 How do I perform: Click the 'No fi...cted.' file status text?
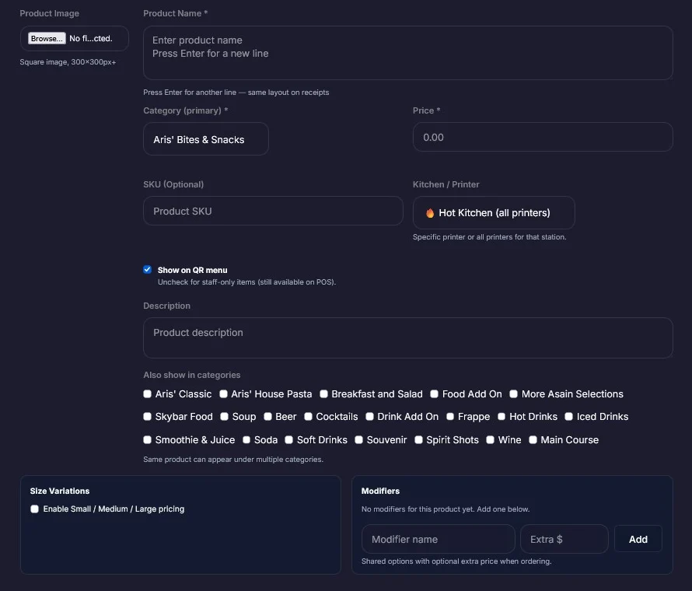tap(91, 38)
